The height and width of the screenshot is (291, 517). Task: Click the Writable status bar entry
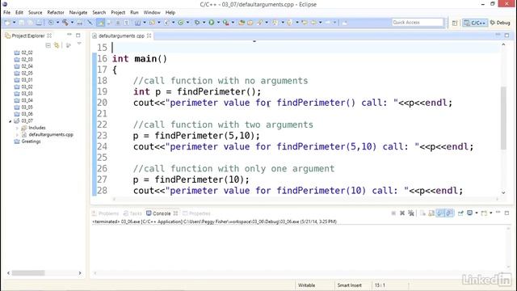pyautogui.click(x=307, y=285)
